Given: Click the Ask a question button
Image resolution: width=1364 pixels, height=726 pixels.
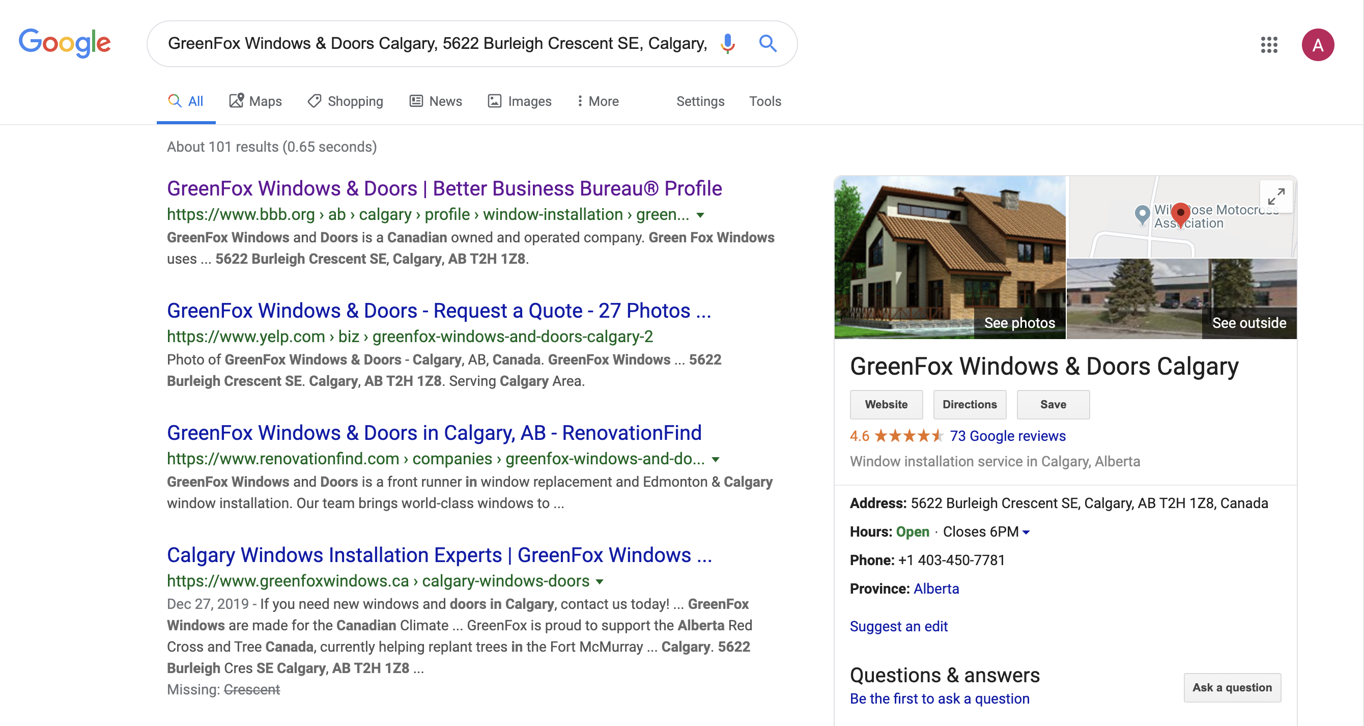Looking at the screenshot, I should coord(1232,687).
